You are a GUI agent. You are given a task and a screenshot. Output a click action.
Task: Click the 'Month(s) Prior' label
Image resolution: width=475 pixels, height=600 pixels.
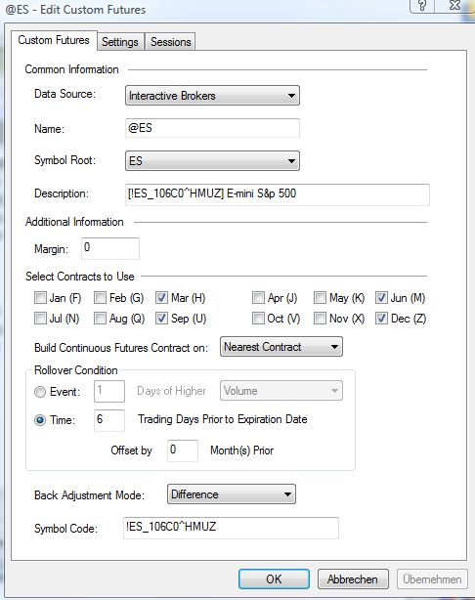[x=242, y=450]
